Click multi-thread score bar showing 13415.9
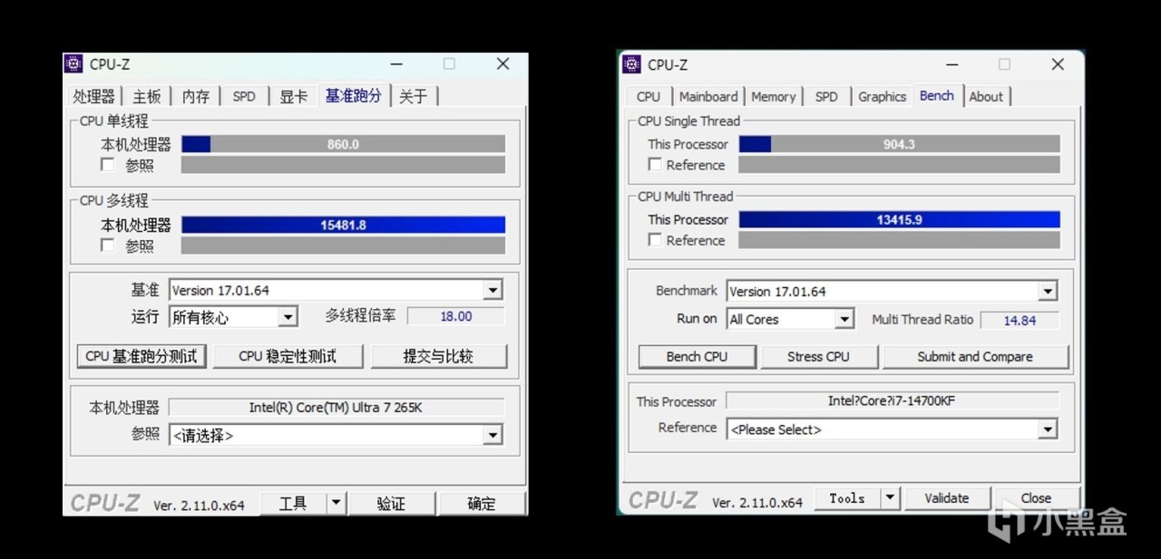Screen dimensions: 1161x559 pyautogui.click(x=899, y=219)
